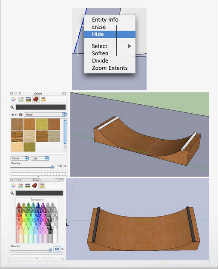Viewport: 219px width, 269px height.
Task: Open Color Sliders in Wood Colors panel
Action: [x=21, y=99]
